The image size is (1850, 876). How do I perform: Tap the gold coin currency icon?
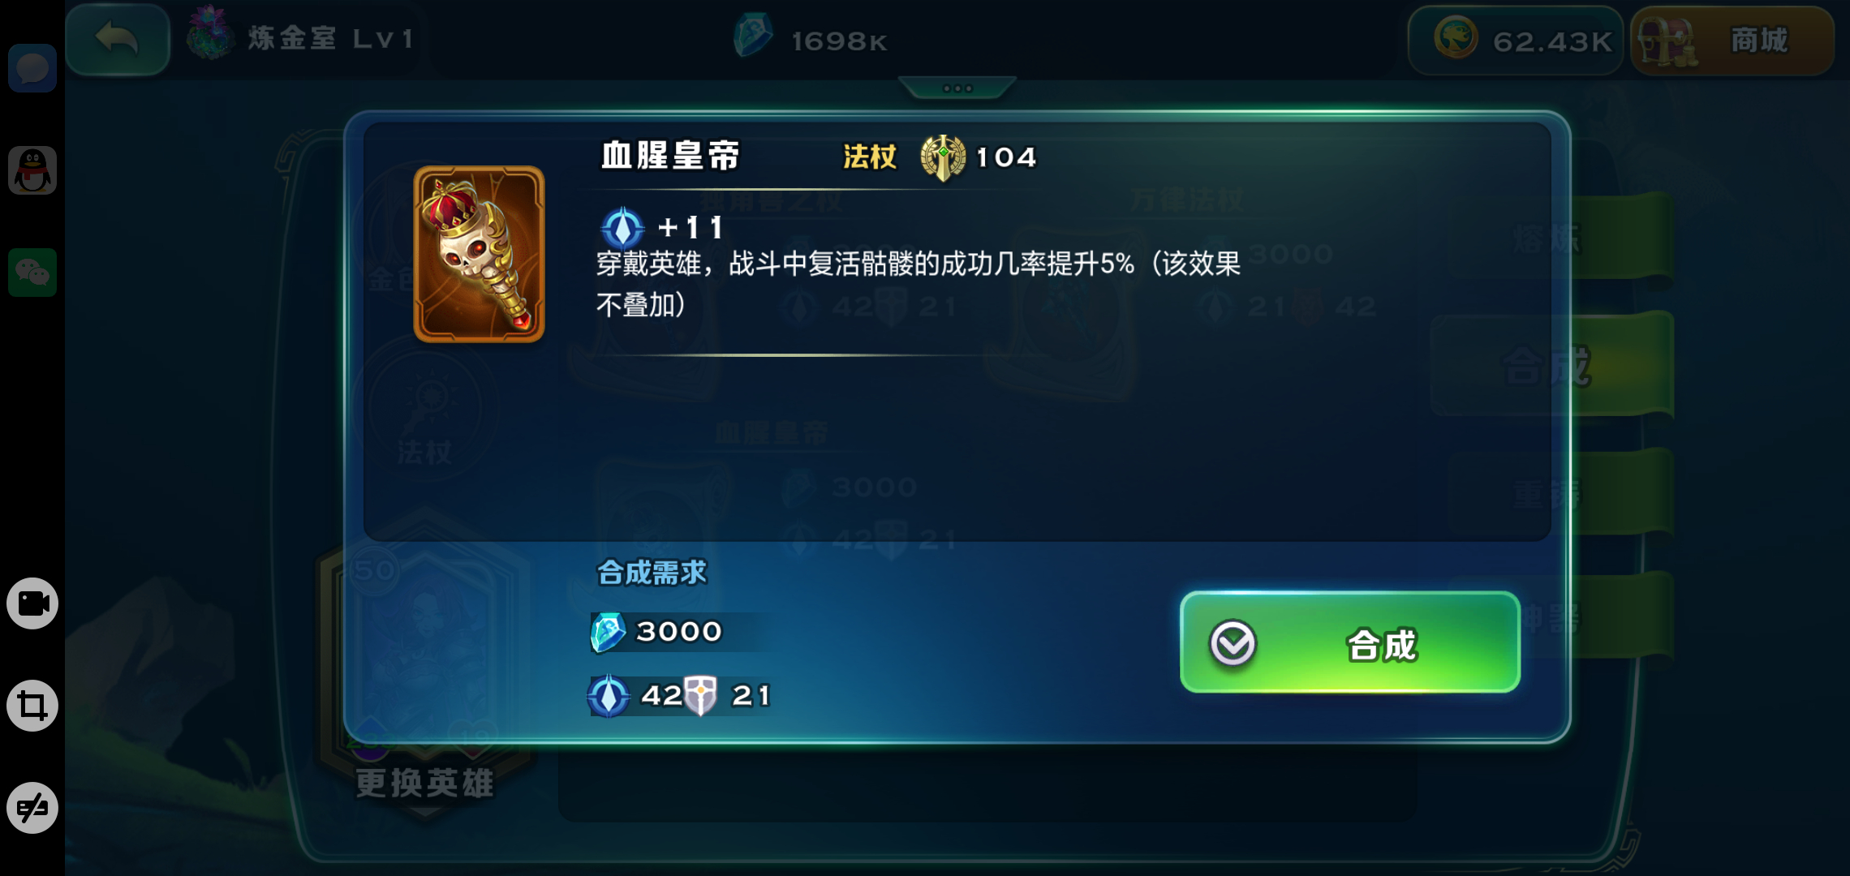pyautogui.click(x=1456, y=39)
